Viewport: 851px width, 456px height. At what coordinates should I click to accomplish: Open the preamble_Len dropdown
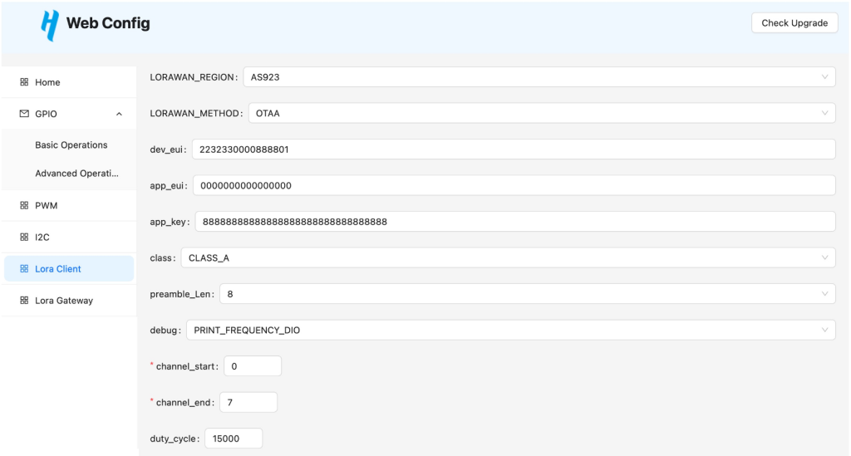click(527, 294)
